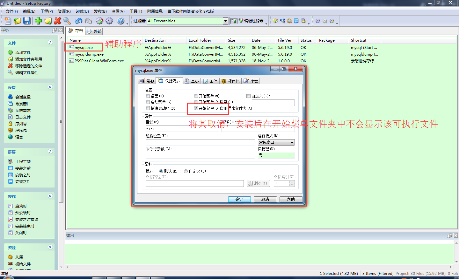Image resolution: width=459 pixels, height=279 pixels.
Task: Click the 确定 OK button
Action: [x=239, y=199]
